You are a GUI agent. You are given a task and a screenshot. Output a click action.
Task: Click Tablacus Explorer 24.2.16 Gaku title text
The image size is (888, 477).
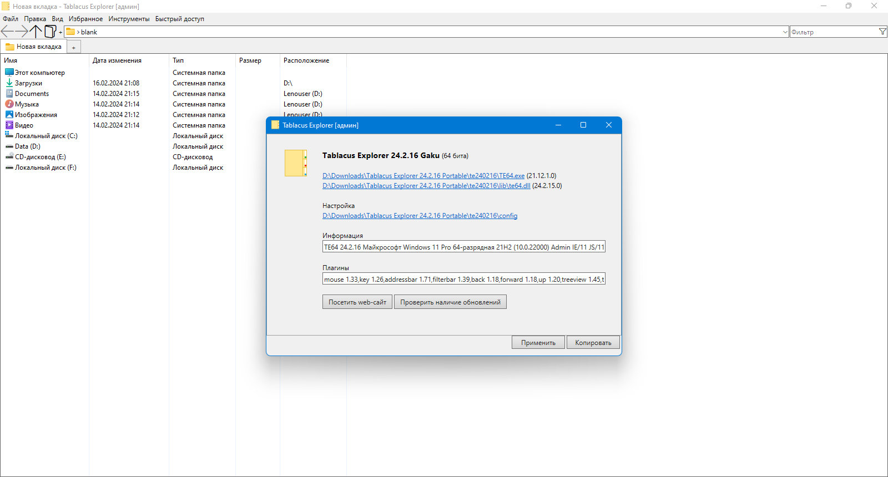(381, 155)
